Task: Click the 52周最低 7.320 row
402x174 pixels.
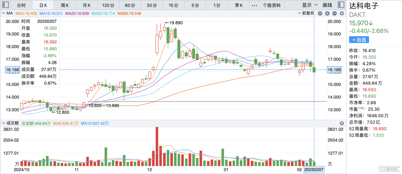Action: click(x=366, y=135)
